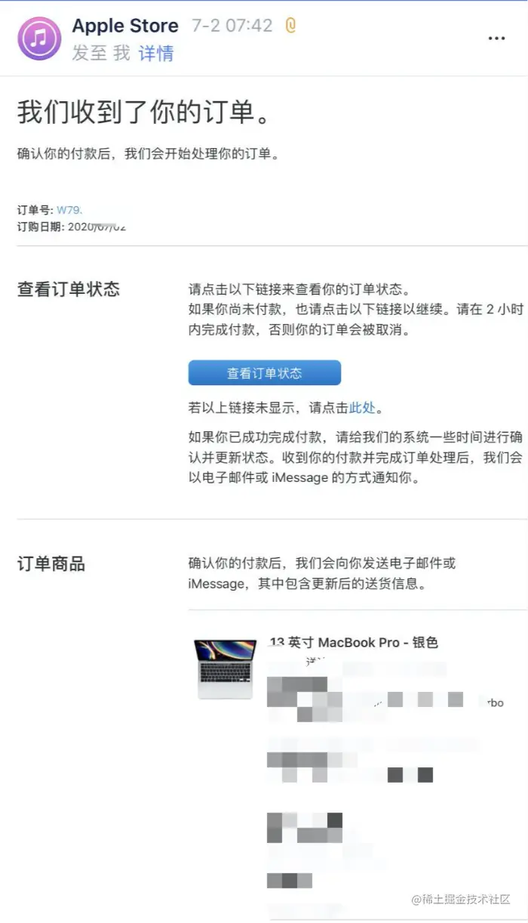Click the iMessage notification paragraph

355,457
